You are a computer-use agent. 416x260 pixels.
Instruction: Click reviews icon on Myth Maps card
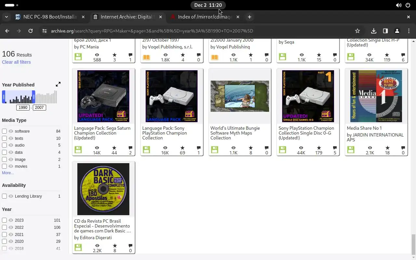coord(266,148)
